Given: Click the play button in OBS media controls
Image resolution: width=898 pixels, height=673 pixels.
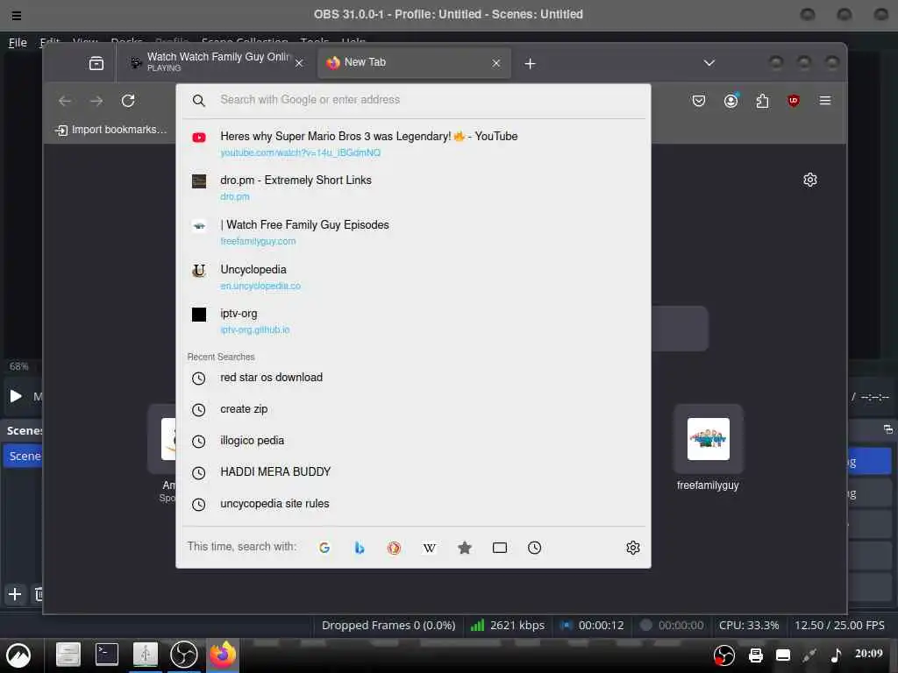Looking at the screenshot, I should (16, 396).
